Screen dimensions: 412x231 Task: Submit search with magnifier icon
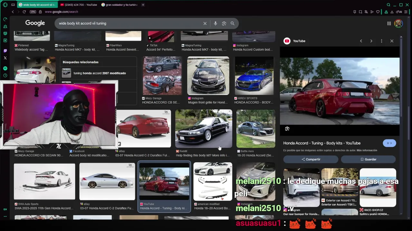click(x=232, y=23)
